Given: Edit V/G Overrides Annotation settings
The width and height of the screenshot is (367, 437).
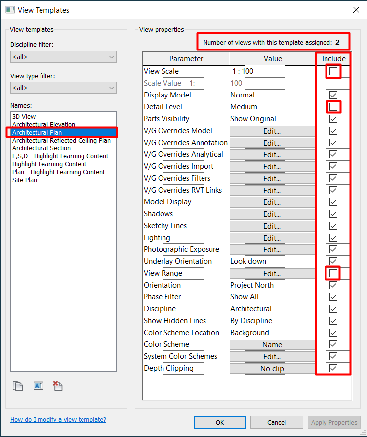Looking at the screenshot, I should pos(272,143).
